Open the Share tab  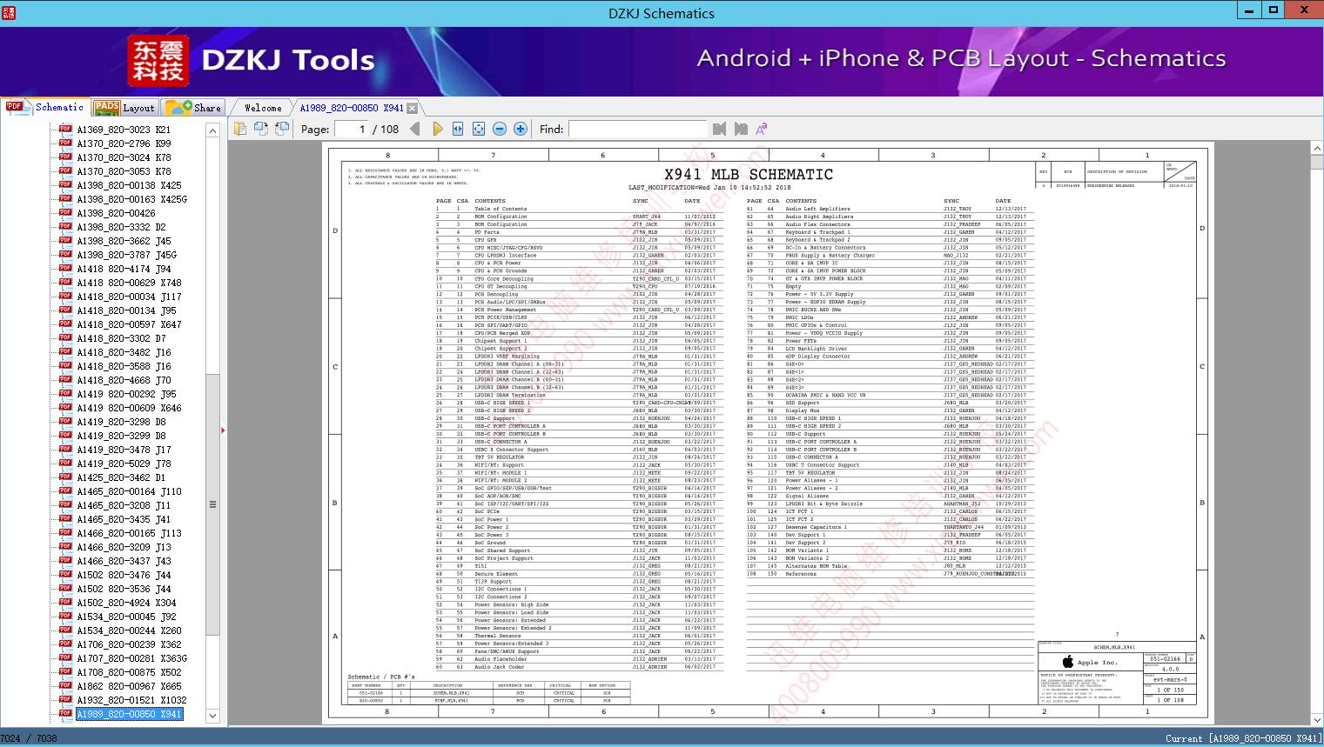point(193,108)
